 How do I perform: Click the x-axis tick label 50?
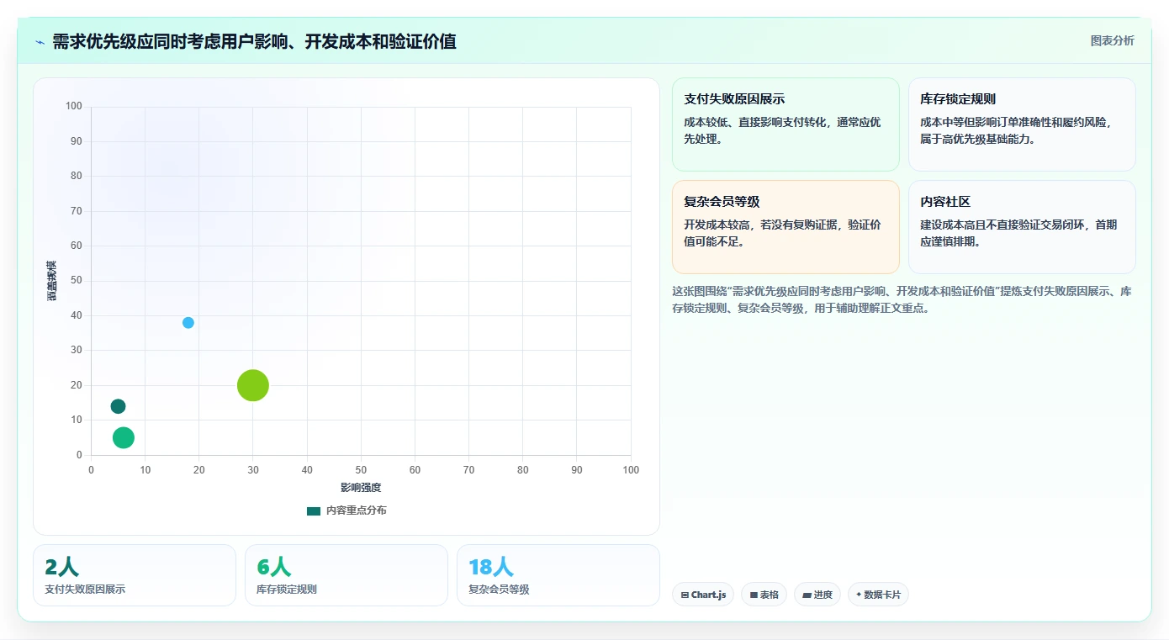pos(361,470)
